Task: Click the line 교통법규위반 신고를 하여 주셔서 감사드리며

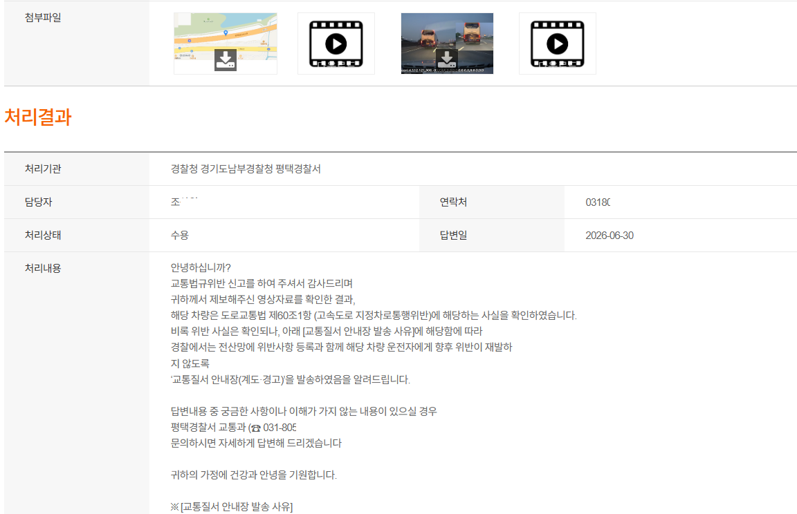Action: point(262,284)
